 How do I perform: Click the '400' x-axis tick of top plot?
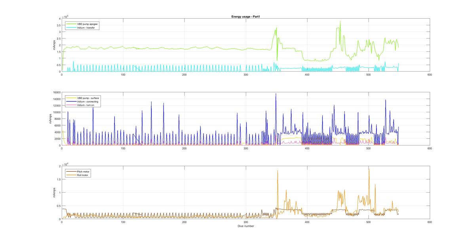(307, 75)
